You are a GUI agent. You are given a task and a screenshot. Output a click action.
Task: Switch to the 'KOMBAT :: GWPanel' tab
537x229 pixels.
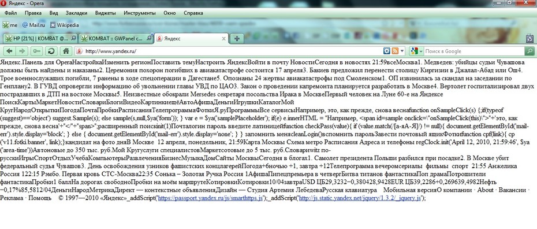(115, 38)
